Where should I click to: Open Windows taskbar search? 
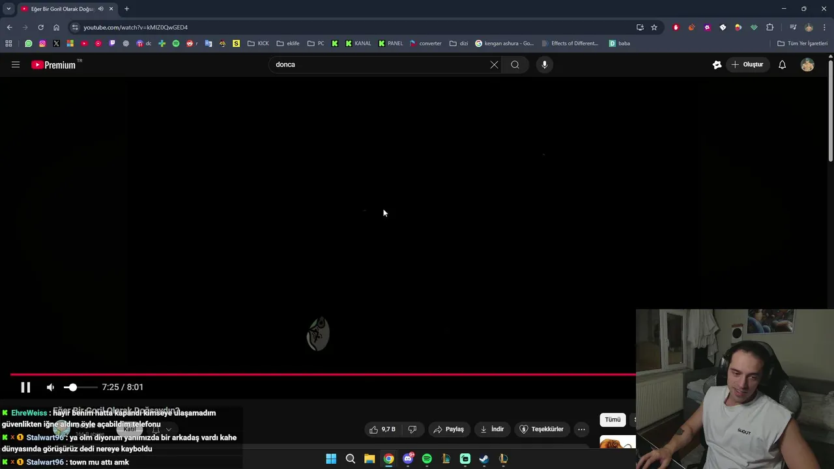[x=350, y=459]
